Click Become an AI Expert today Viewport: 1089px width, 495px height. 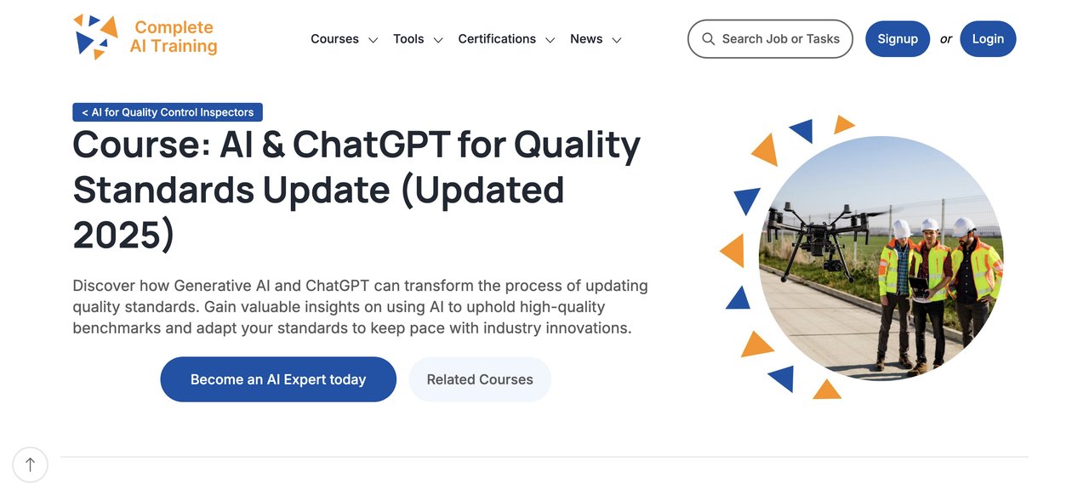coord(278,379)
